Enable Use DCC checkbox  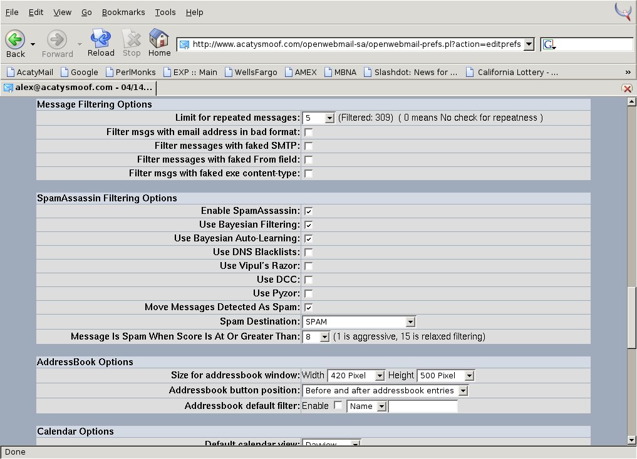(x=308, y=280)
